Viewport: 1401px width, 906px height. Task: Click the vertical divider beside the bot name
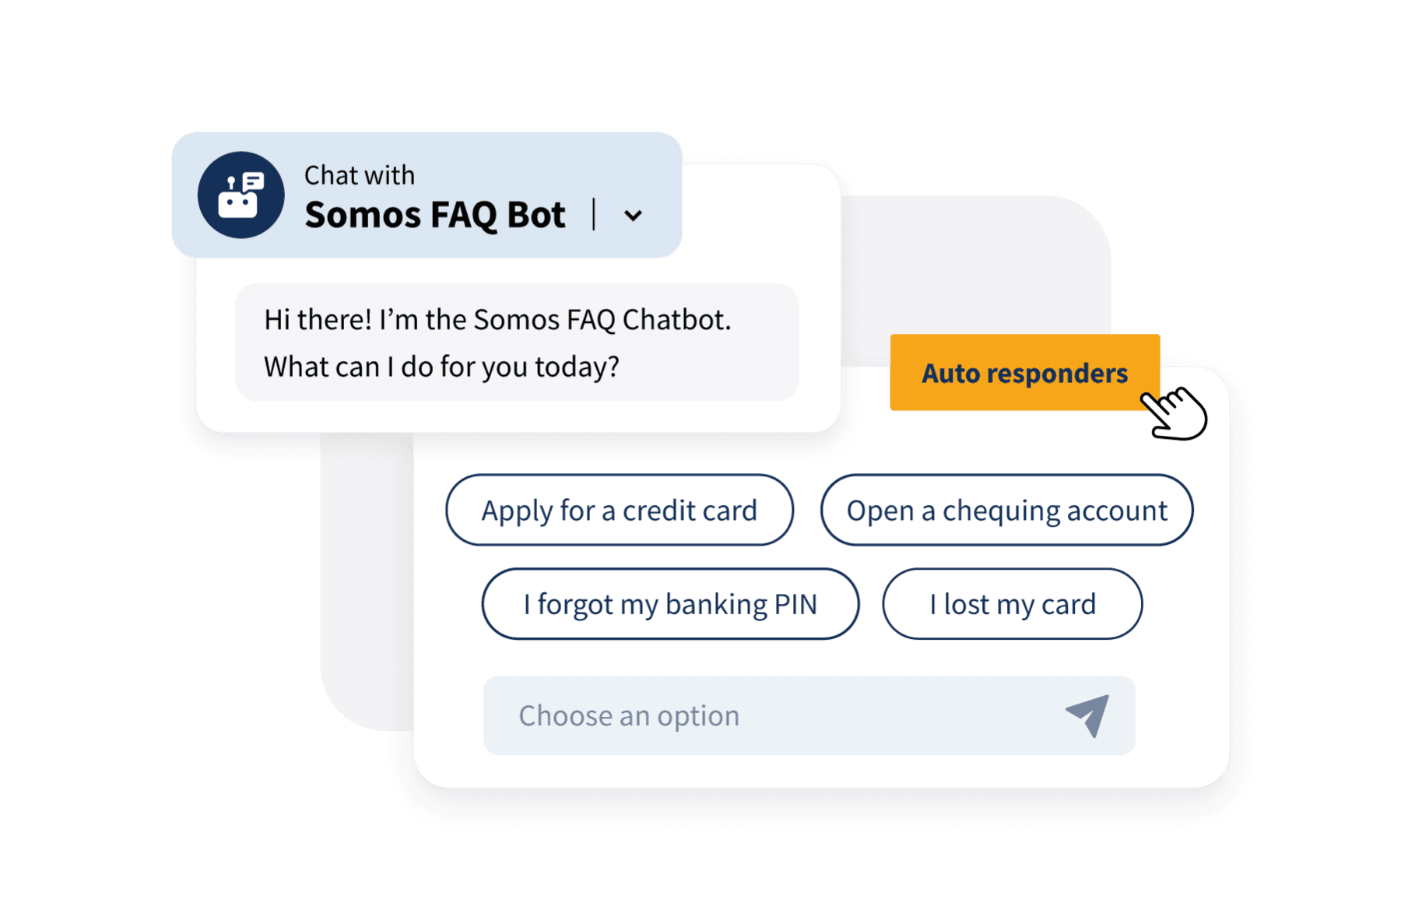click(x=594, y=215)
